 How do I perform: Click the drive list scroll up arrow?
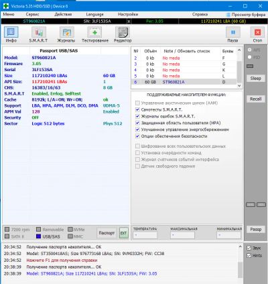239,50
